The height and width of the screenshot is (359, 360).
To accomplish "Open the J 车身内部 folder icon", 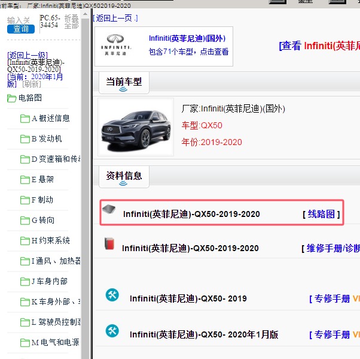I will click(x=25, y=282).
